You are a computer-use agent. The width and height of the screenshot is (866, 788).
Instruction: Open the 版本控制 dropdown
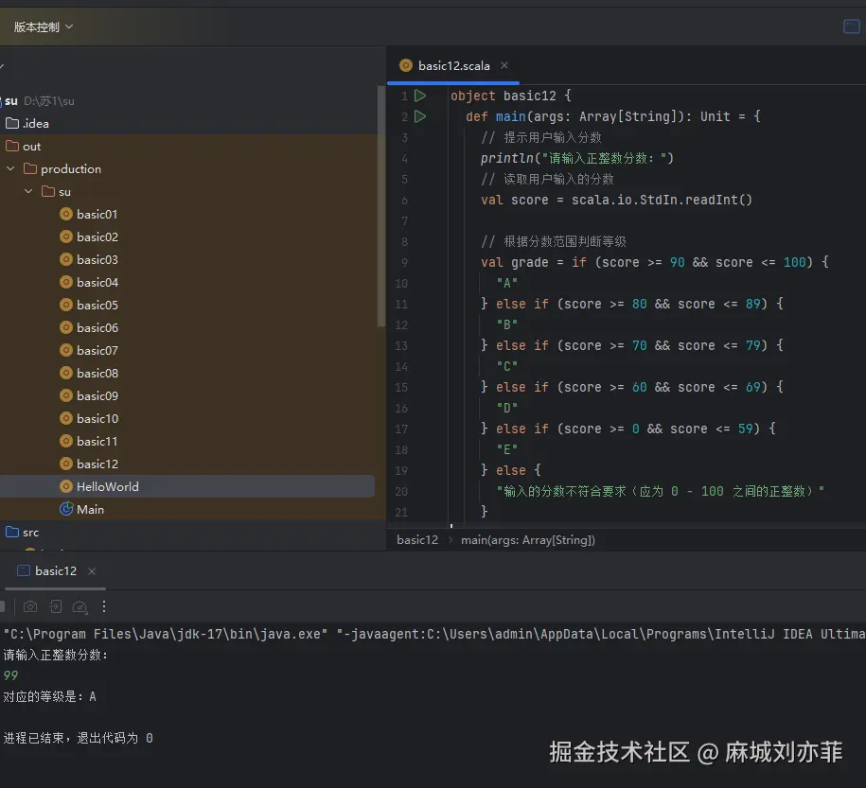click(41, 26)
